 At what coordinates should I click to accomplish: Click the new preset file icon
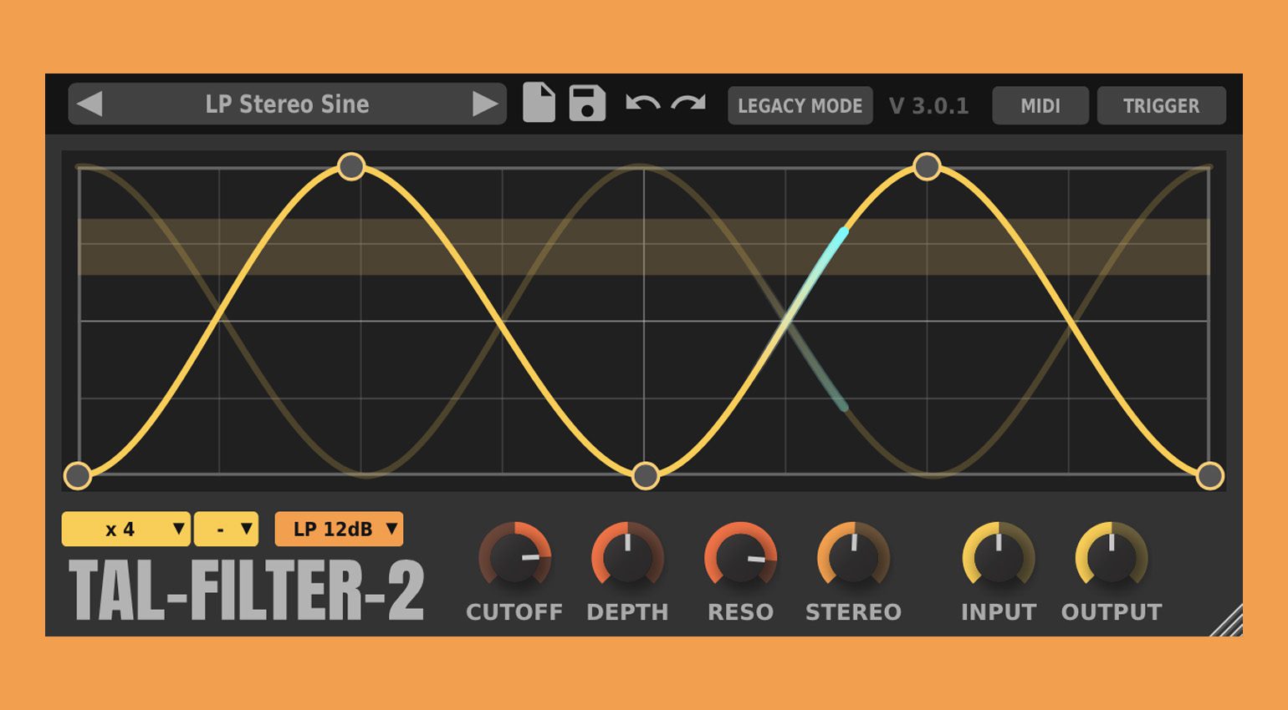pos(539,103)
